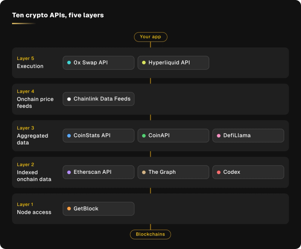The image size is (301, 249).
Task: Open The Graph card
Action: pos(173,172)
